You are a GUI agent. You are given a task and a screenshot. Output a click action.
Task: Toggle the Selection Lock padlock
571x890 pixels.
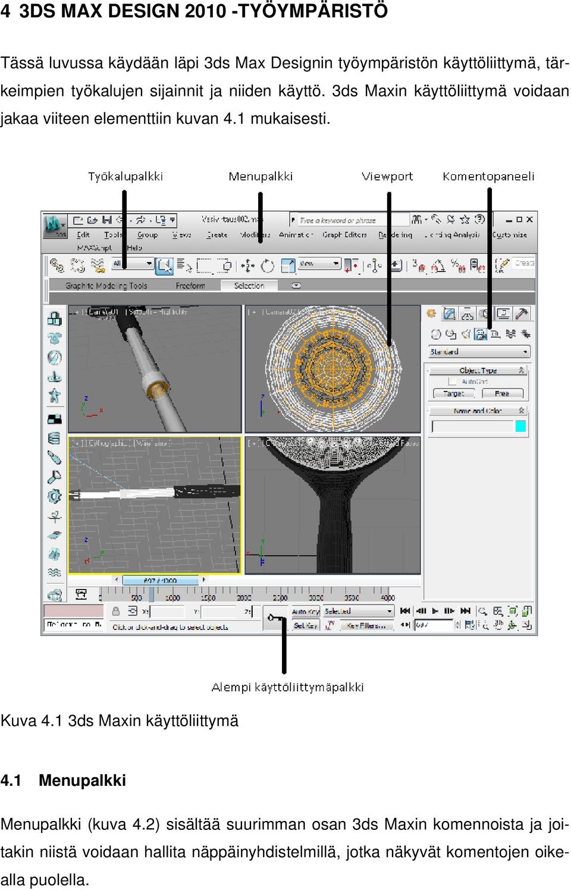tap(116, 611)
